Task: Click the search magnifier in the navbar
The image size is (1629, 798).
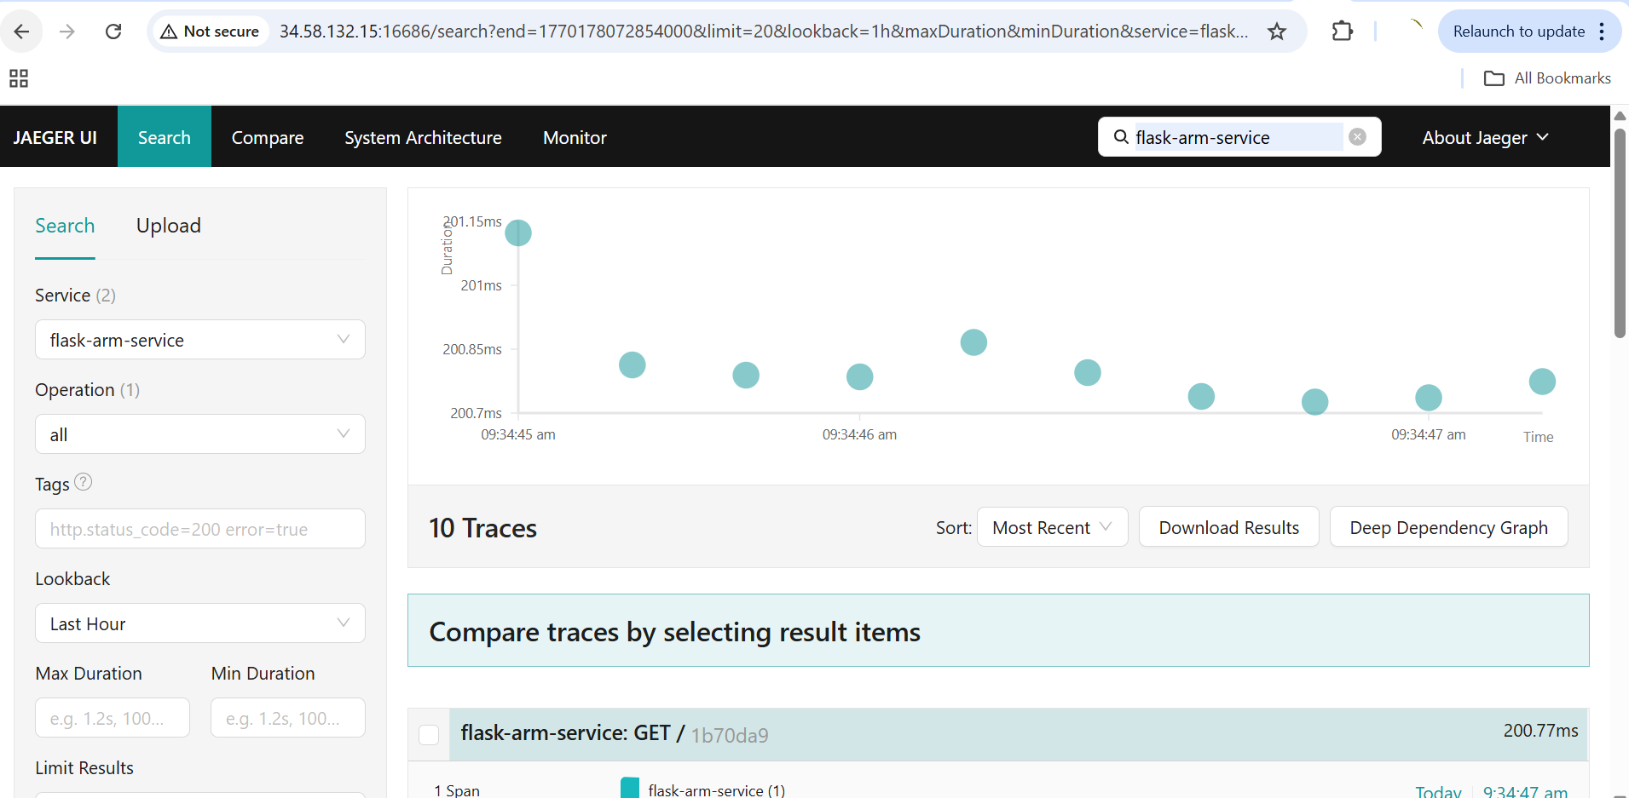Action: click(1121, 137)
